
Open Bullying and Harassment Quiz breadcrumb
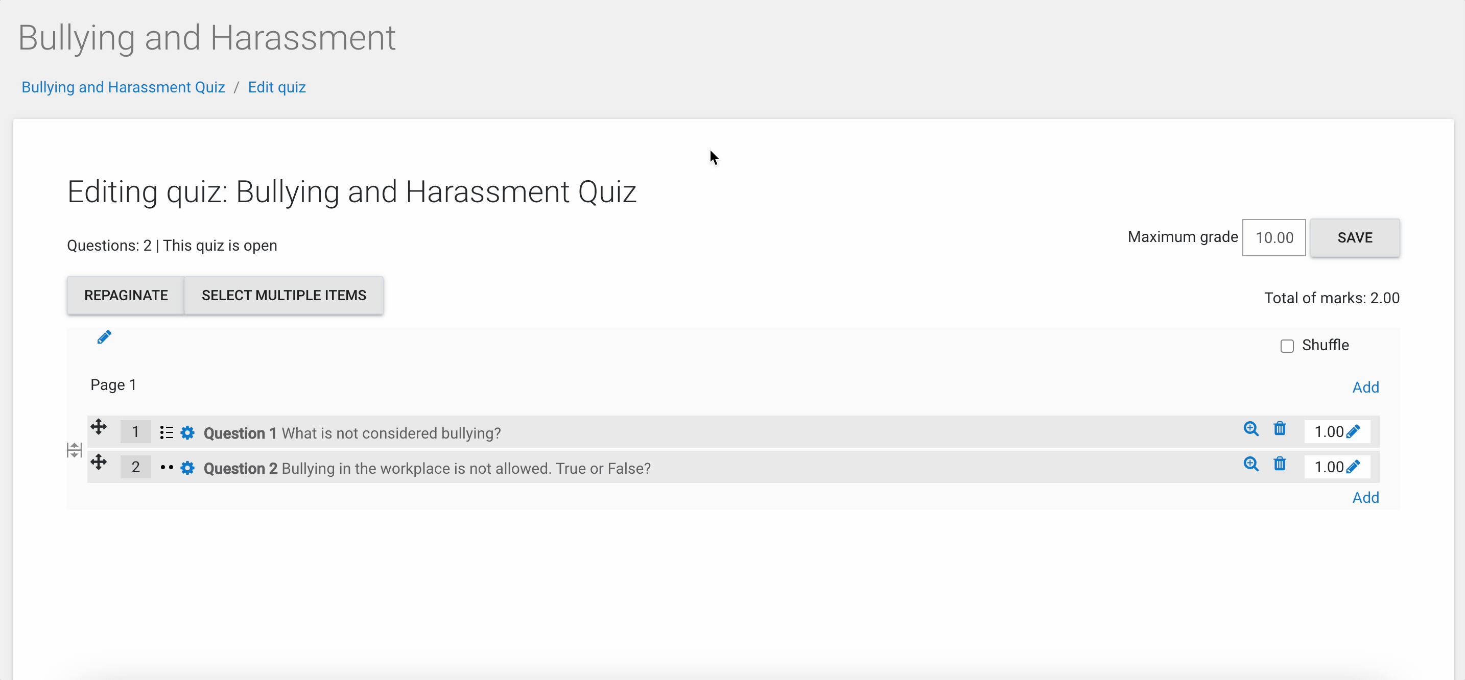124,87
